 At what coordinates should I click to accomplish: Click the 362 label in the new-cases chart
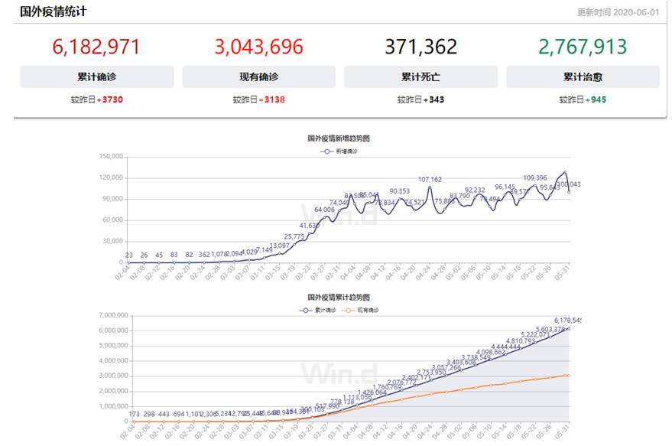point(204,254)
